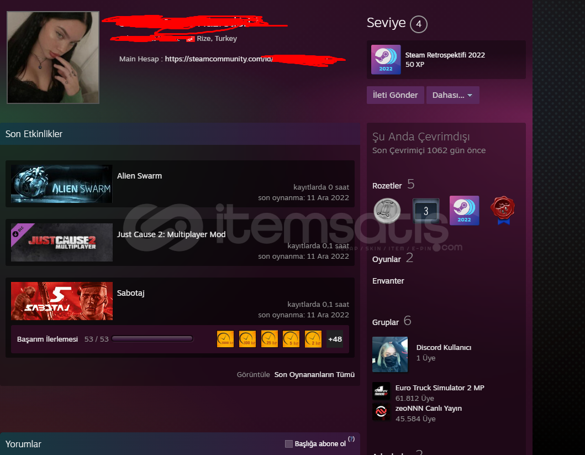Open Son Oynananların Tümü link
Viewport: 585px width, 455px height.
tap(314, 374)
